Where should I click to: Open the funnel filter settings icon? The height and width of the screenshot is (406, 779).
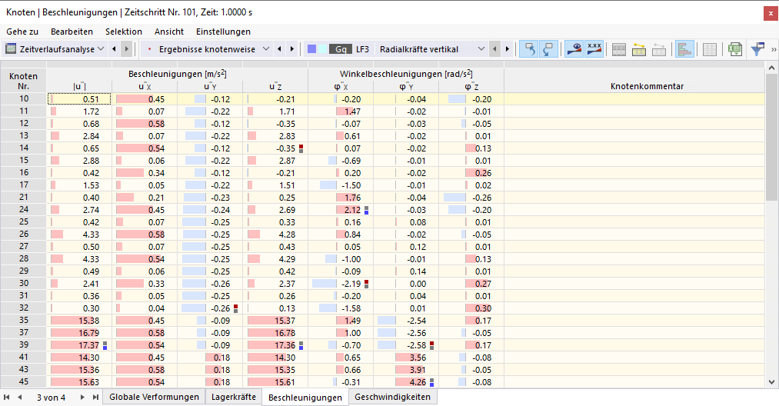point(757,49)
